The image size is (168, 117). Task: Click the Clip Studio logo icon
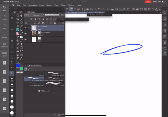pos(13,5)
